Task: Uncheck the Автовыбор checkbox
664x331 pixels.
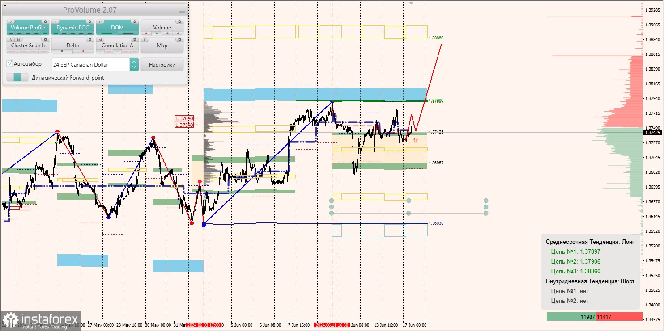Action: [9, 63]
